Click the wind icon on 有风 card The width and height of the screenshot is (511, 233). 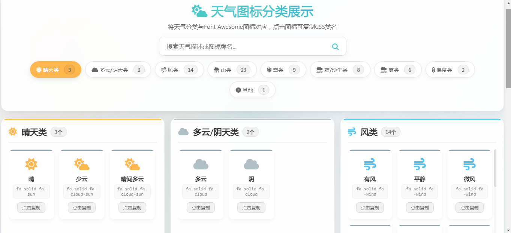pyautogui.click(x=370, y=164)
